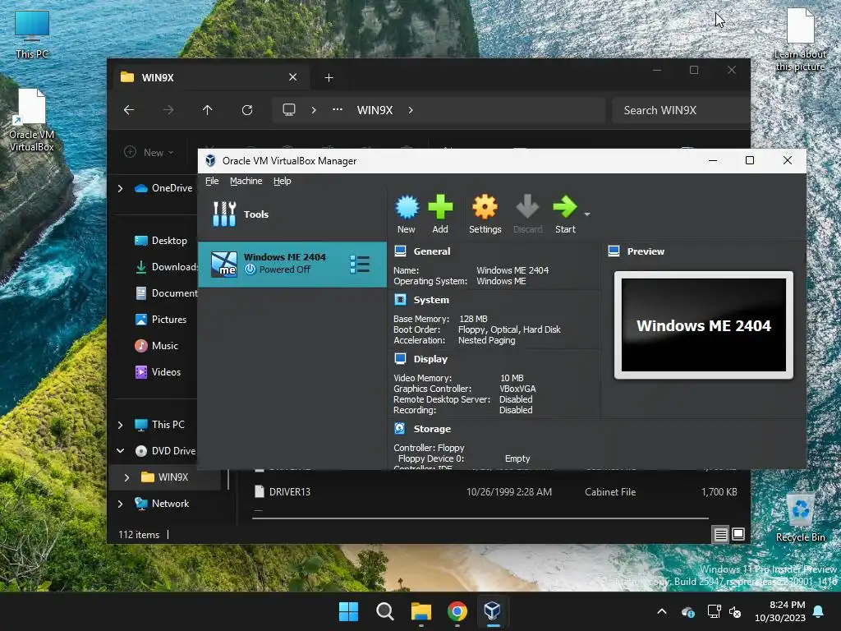This screenshot has width=841, height=631.
Task: Click the General monitor icon
Action: click(400, 251)
